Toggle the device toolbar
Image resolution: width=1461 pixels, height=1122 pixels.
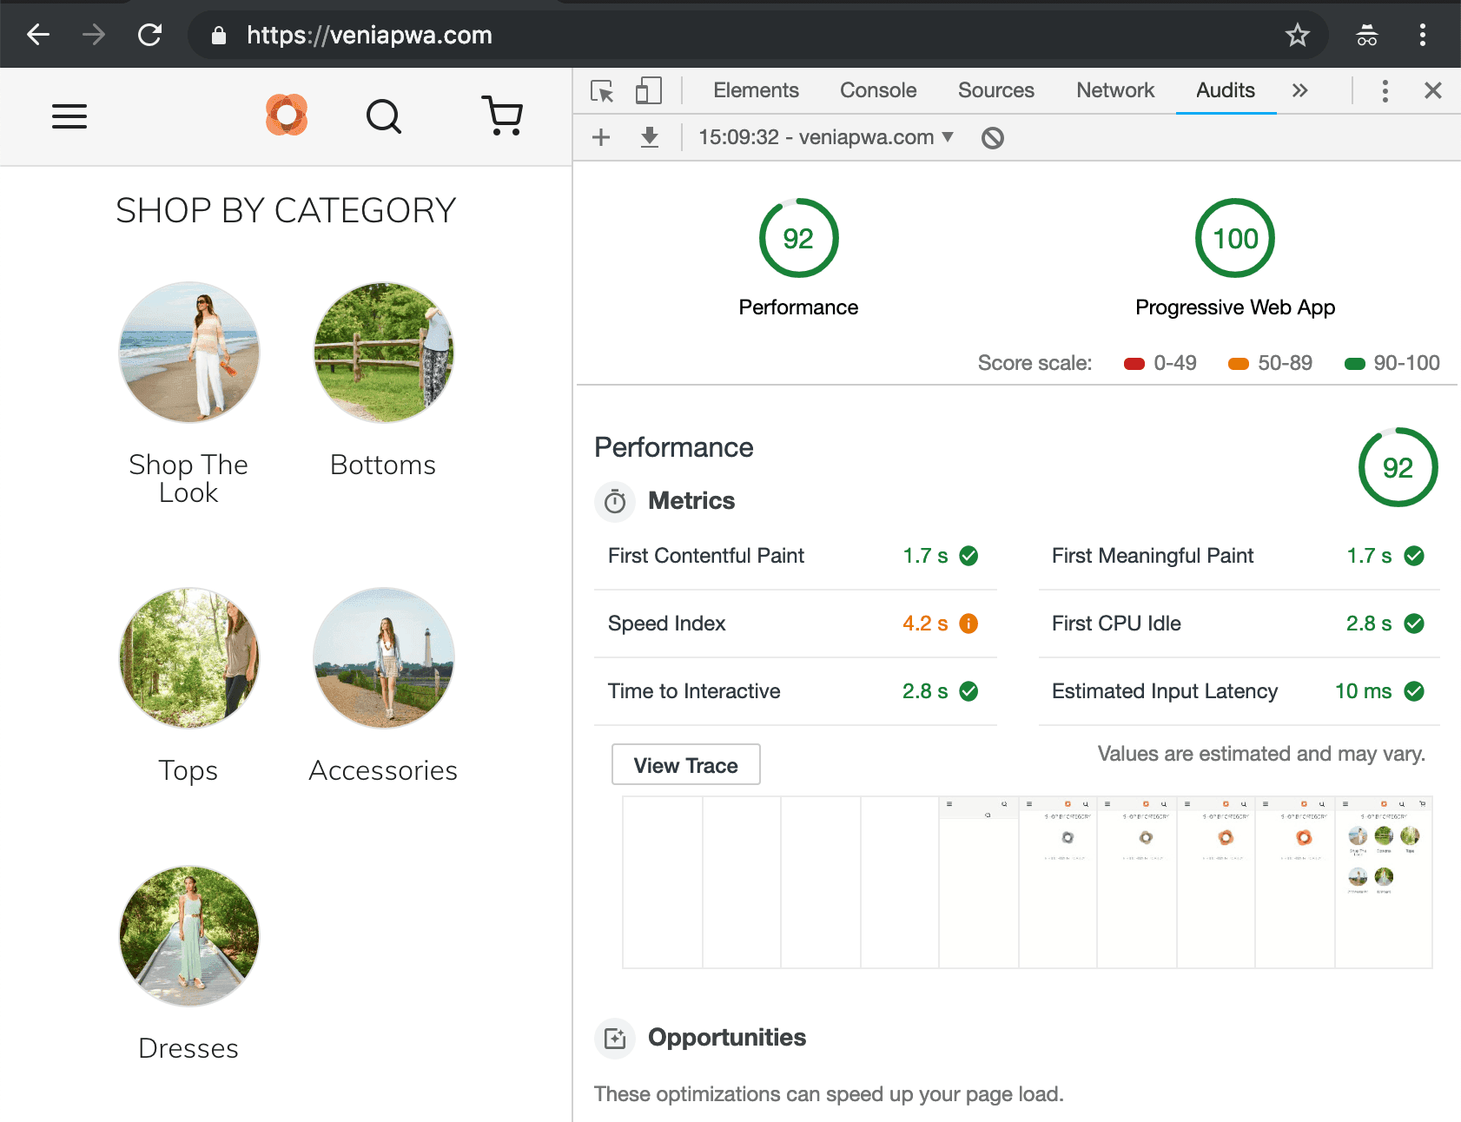[x=648, y=91]
